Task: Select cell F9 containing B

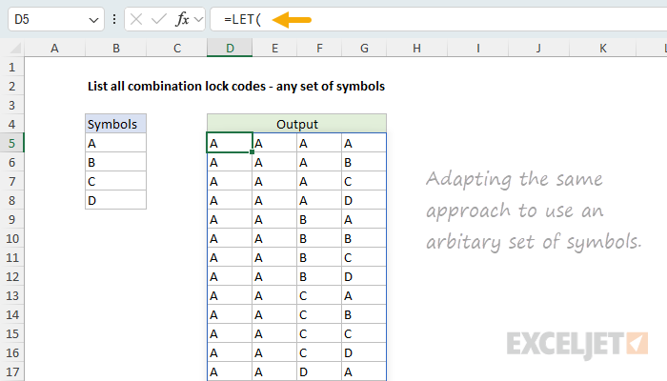Action: tap(319, 219)
